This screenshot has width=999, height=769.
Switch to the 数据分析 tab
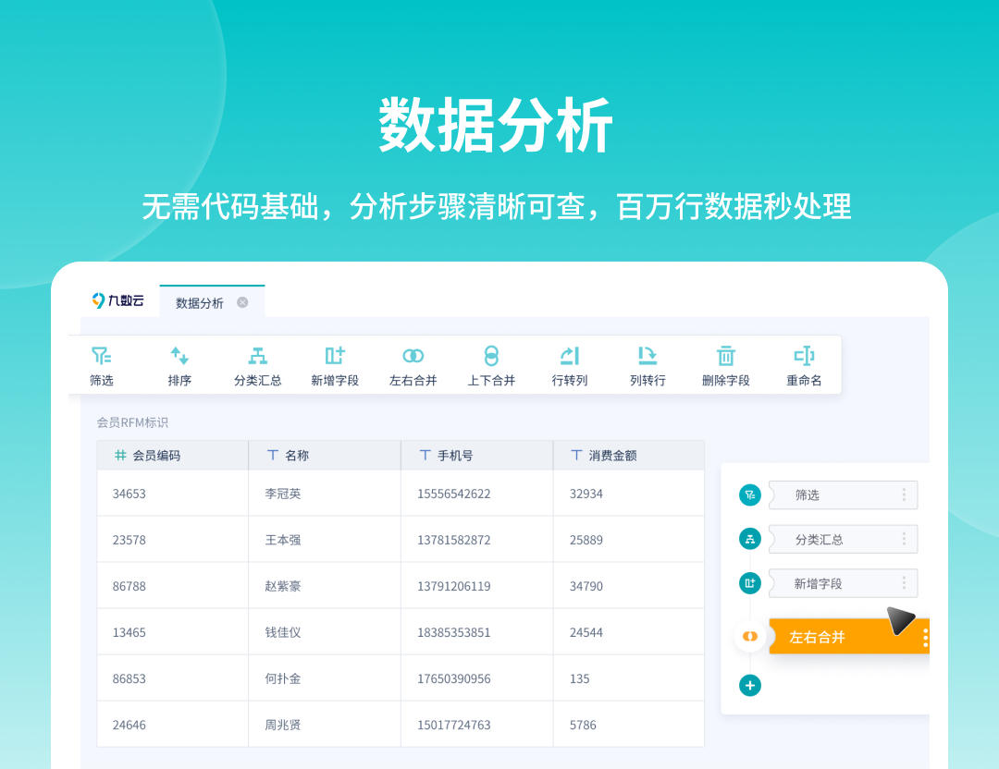coord(200,303)
